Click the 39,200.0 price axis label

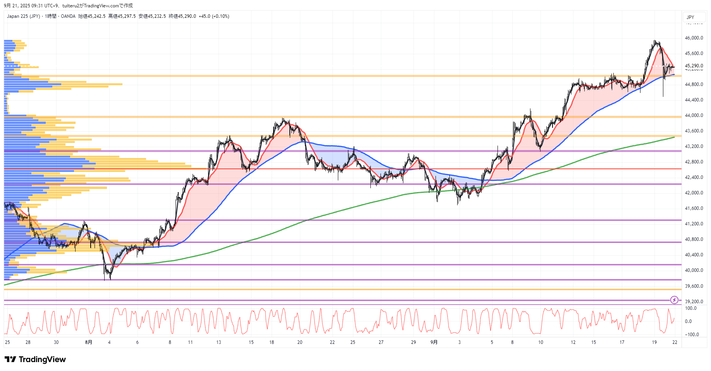tap(694, 301)
